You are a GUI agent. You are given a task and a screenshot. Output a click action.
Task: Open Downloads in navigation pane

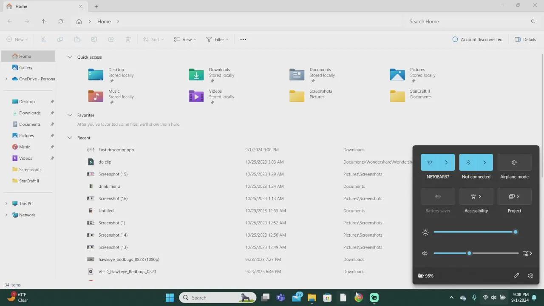tap(30, 113)
